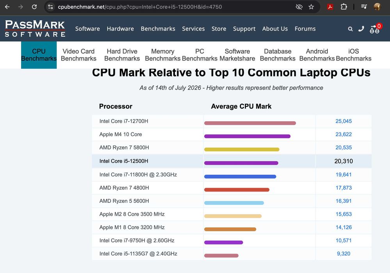Open the Support menu
The width and height of the screenshot is (390, 273).
pyautogui.click(x=244, y=29)
